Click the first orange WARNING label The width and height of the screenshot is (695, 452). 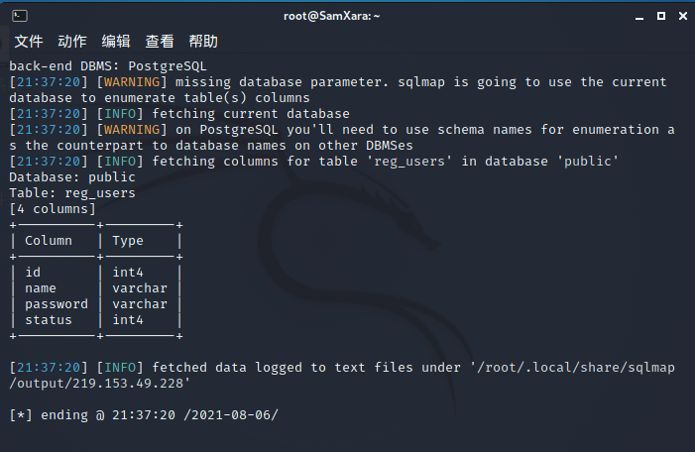click(x=132, y=82)
